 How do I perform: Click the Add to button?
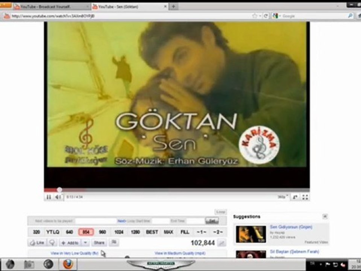coord(70,243)
